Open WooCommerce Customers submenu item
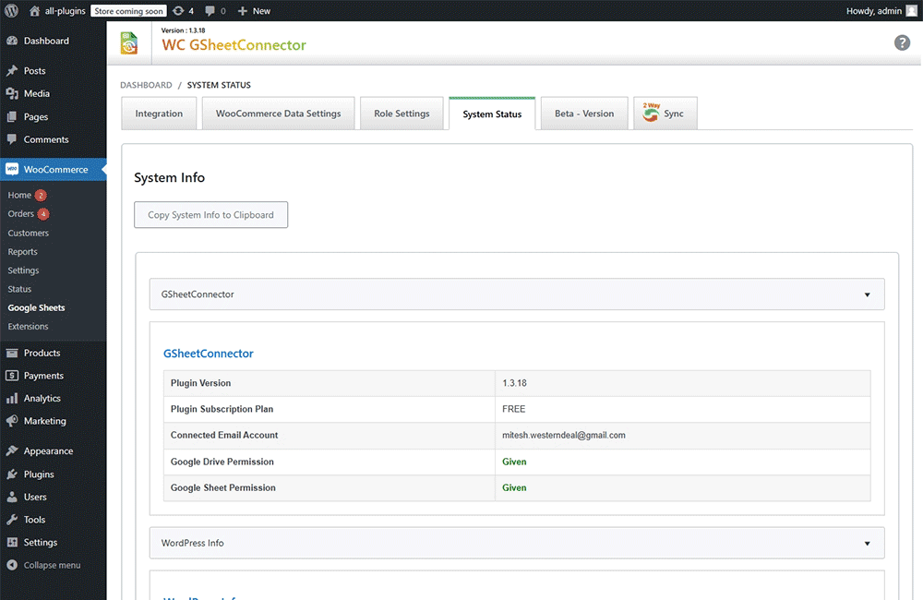Image resolution: width=923 pixels, height=600 pixels. coord(29,234)
